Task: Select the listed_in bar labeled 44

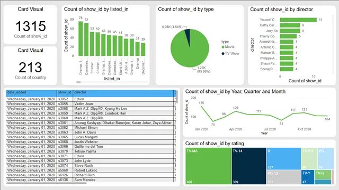Action: point(120,46)
